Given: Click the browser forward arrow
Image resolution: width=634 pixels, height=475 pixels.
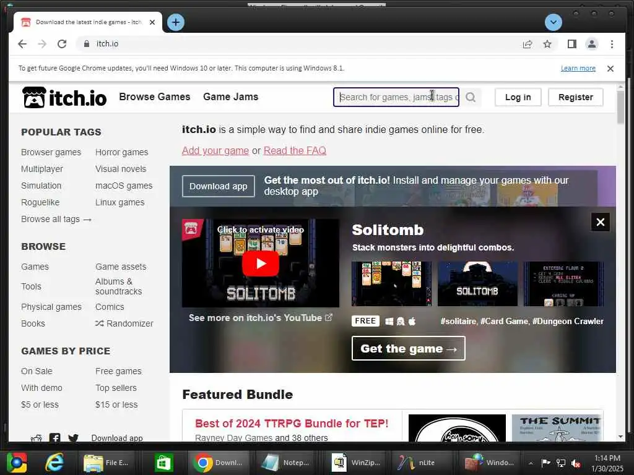Looking at the screenshot, I should pyautogui.click(x=42, y=44).
